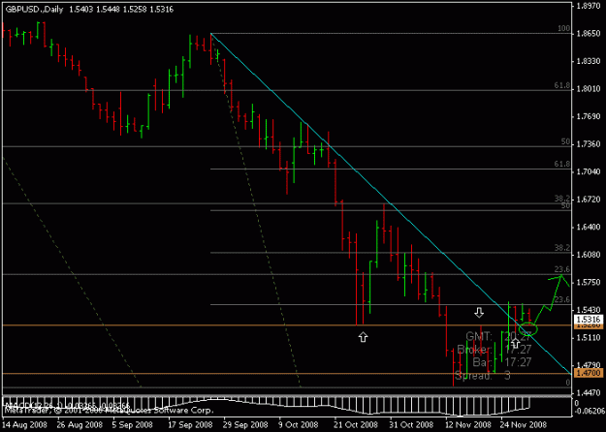Click the 17 Sep 2008 date label
This screenshot has width=606, height=432.
click(191, 424)
